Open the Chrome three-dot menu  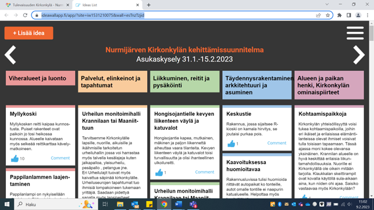coord(368,15)
